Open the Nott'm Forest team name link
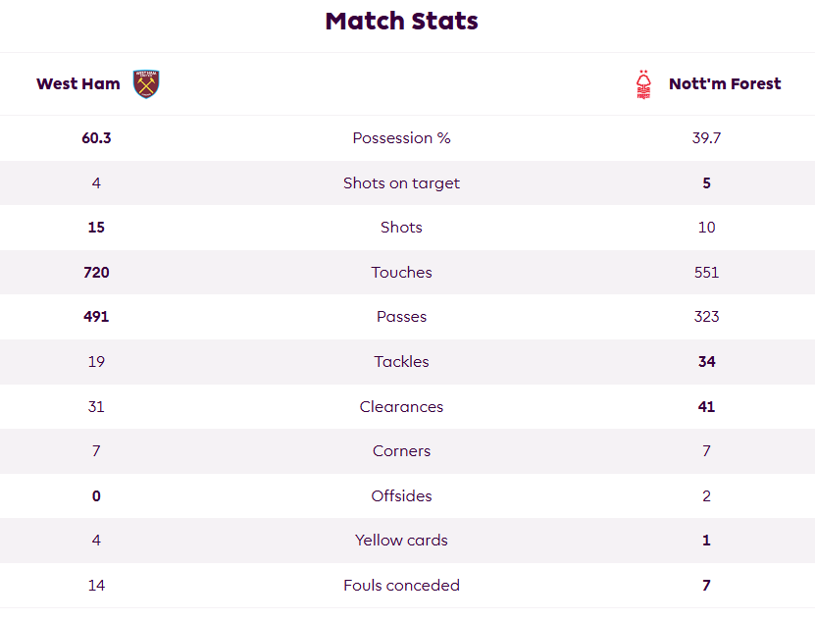This screenshot has width=815, height=621. click(x=725, y=83)
